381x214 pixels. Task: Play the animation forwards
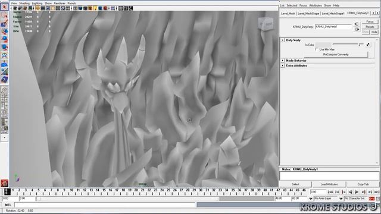click(x=357, y=192)
